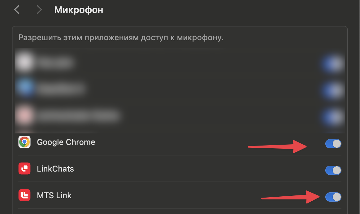Image resolution: width=360 pixels, height=214 pixels.
Task: Select the LinkChats name label
Action: 55,169
